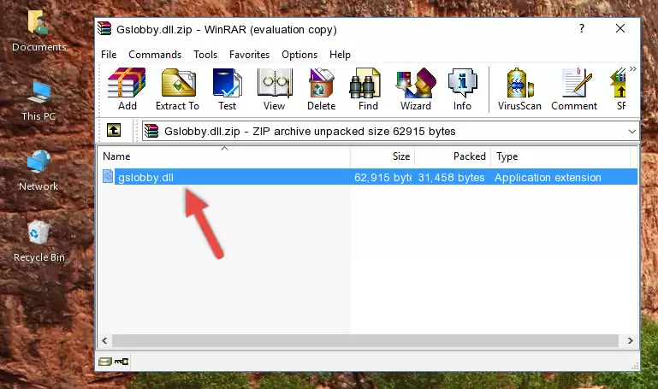Click the Application extension type cell
Image resolution: width=658 pixels, height=389 pixels.
pyautogui.click(x=548, y=177)
